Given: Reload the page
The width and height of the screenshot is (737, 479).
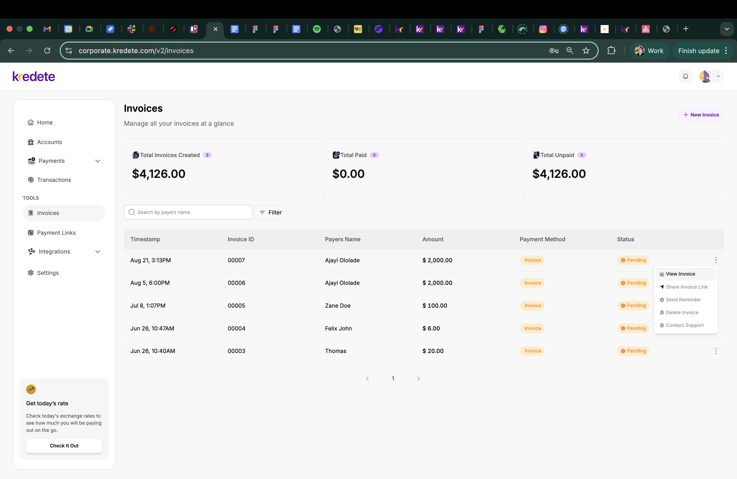Looking at the screenshot, I should [x=47, y=51].
